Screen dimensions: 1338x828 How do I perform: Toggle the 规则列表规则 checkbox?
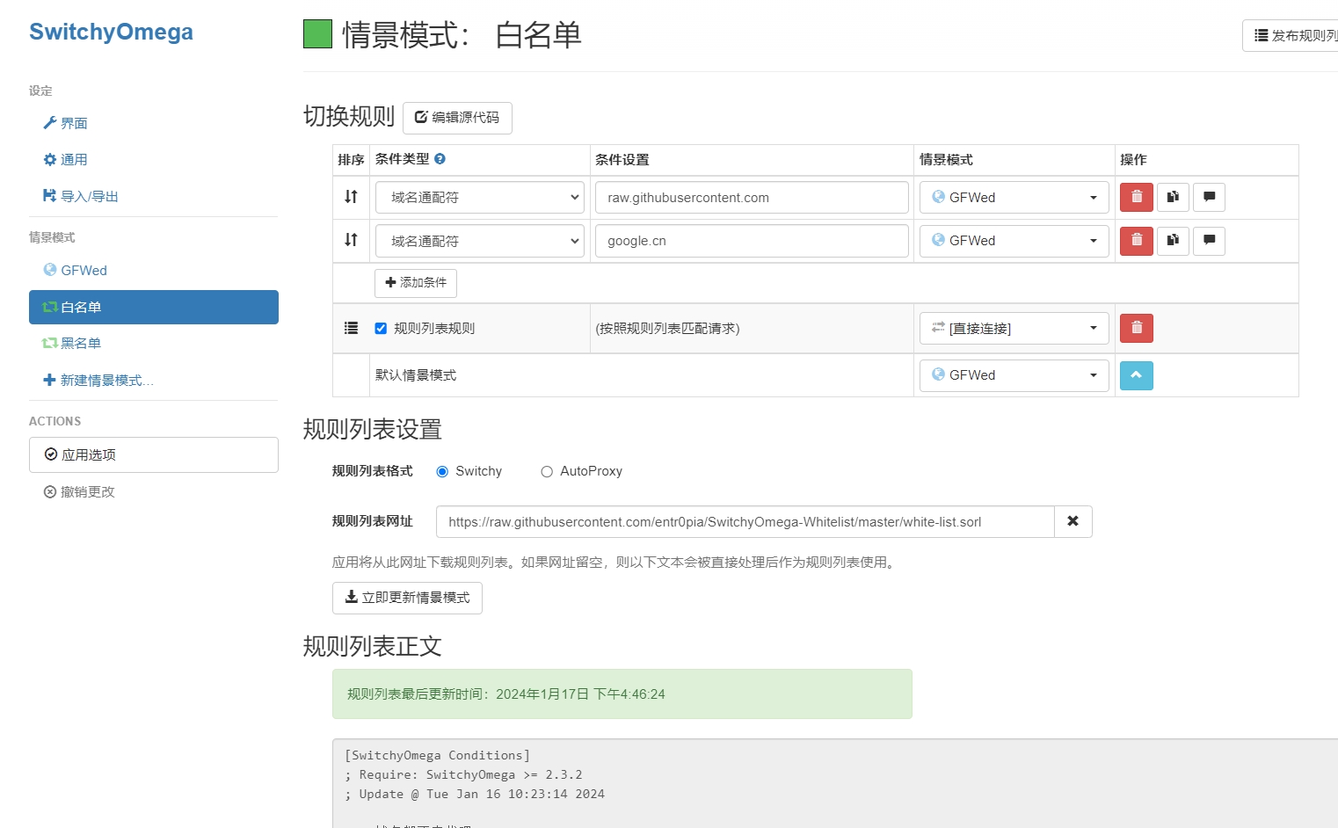[381, 328]
